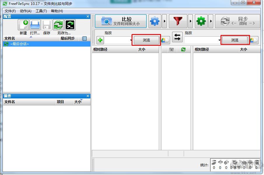The image size is (264, 175).
Task: Select the <最后会话> configuration row
Action: click(47, 44)
